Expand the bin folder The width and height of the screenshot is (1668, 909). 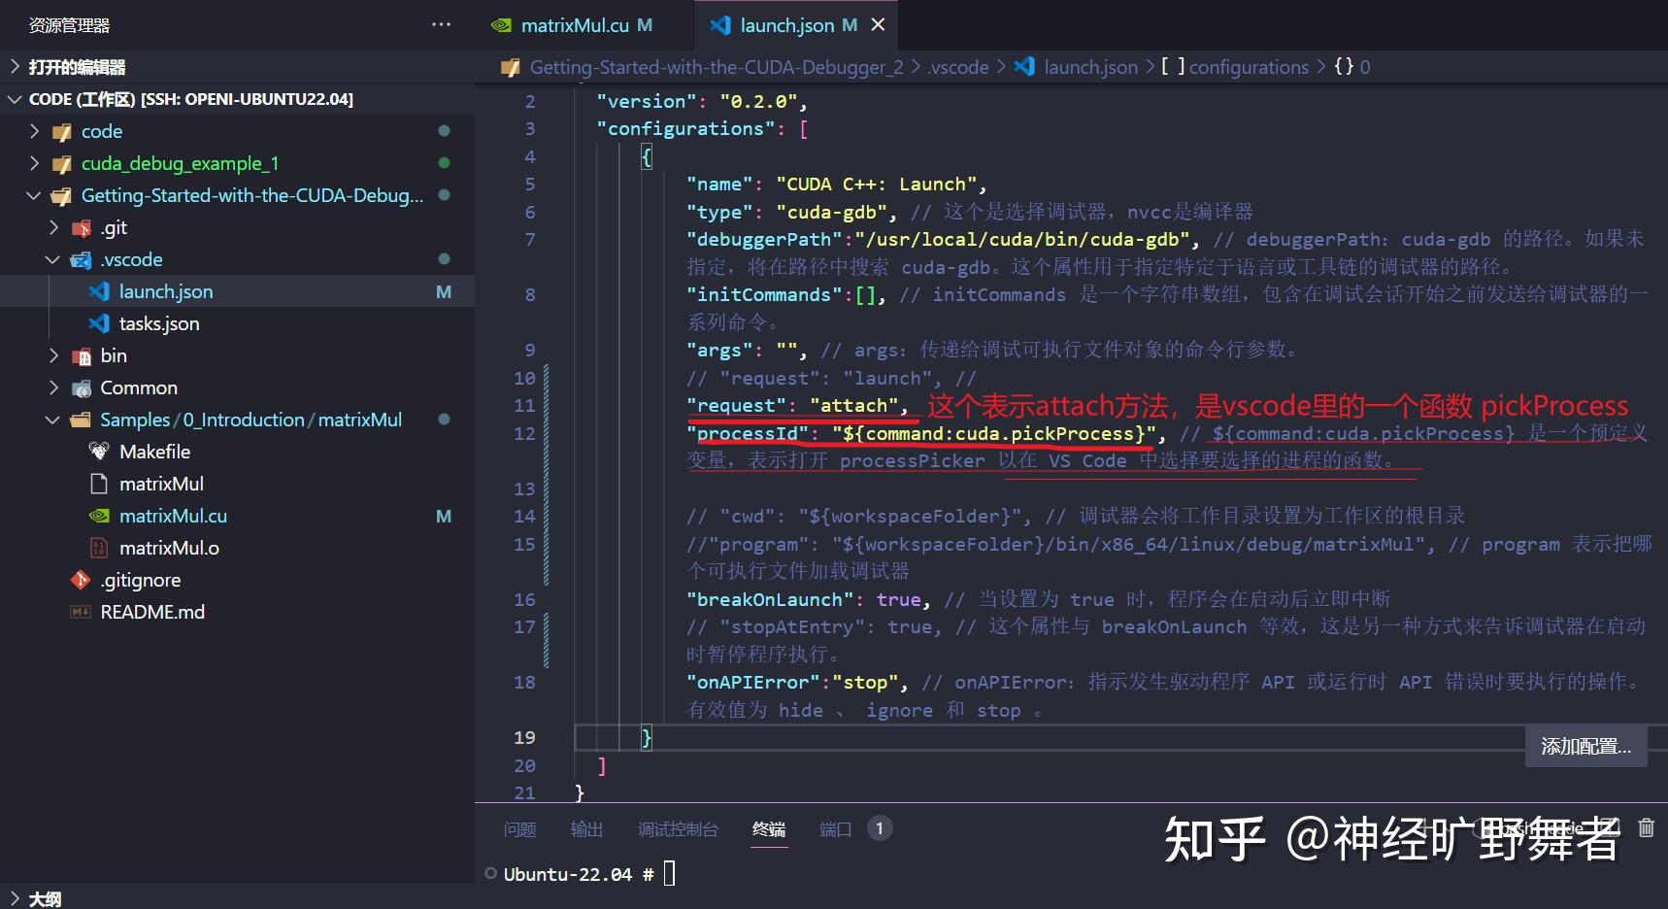click(x=55, y=355)
